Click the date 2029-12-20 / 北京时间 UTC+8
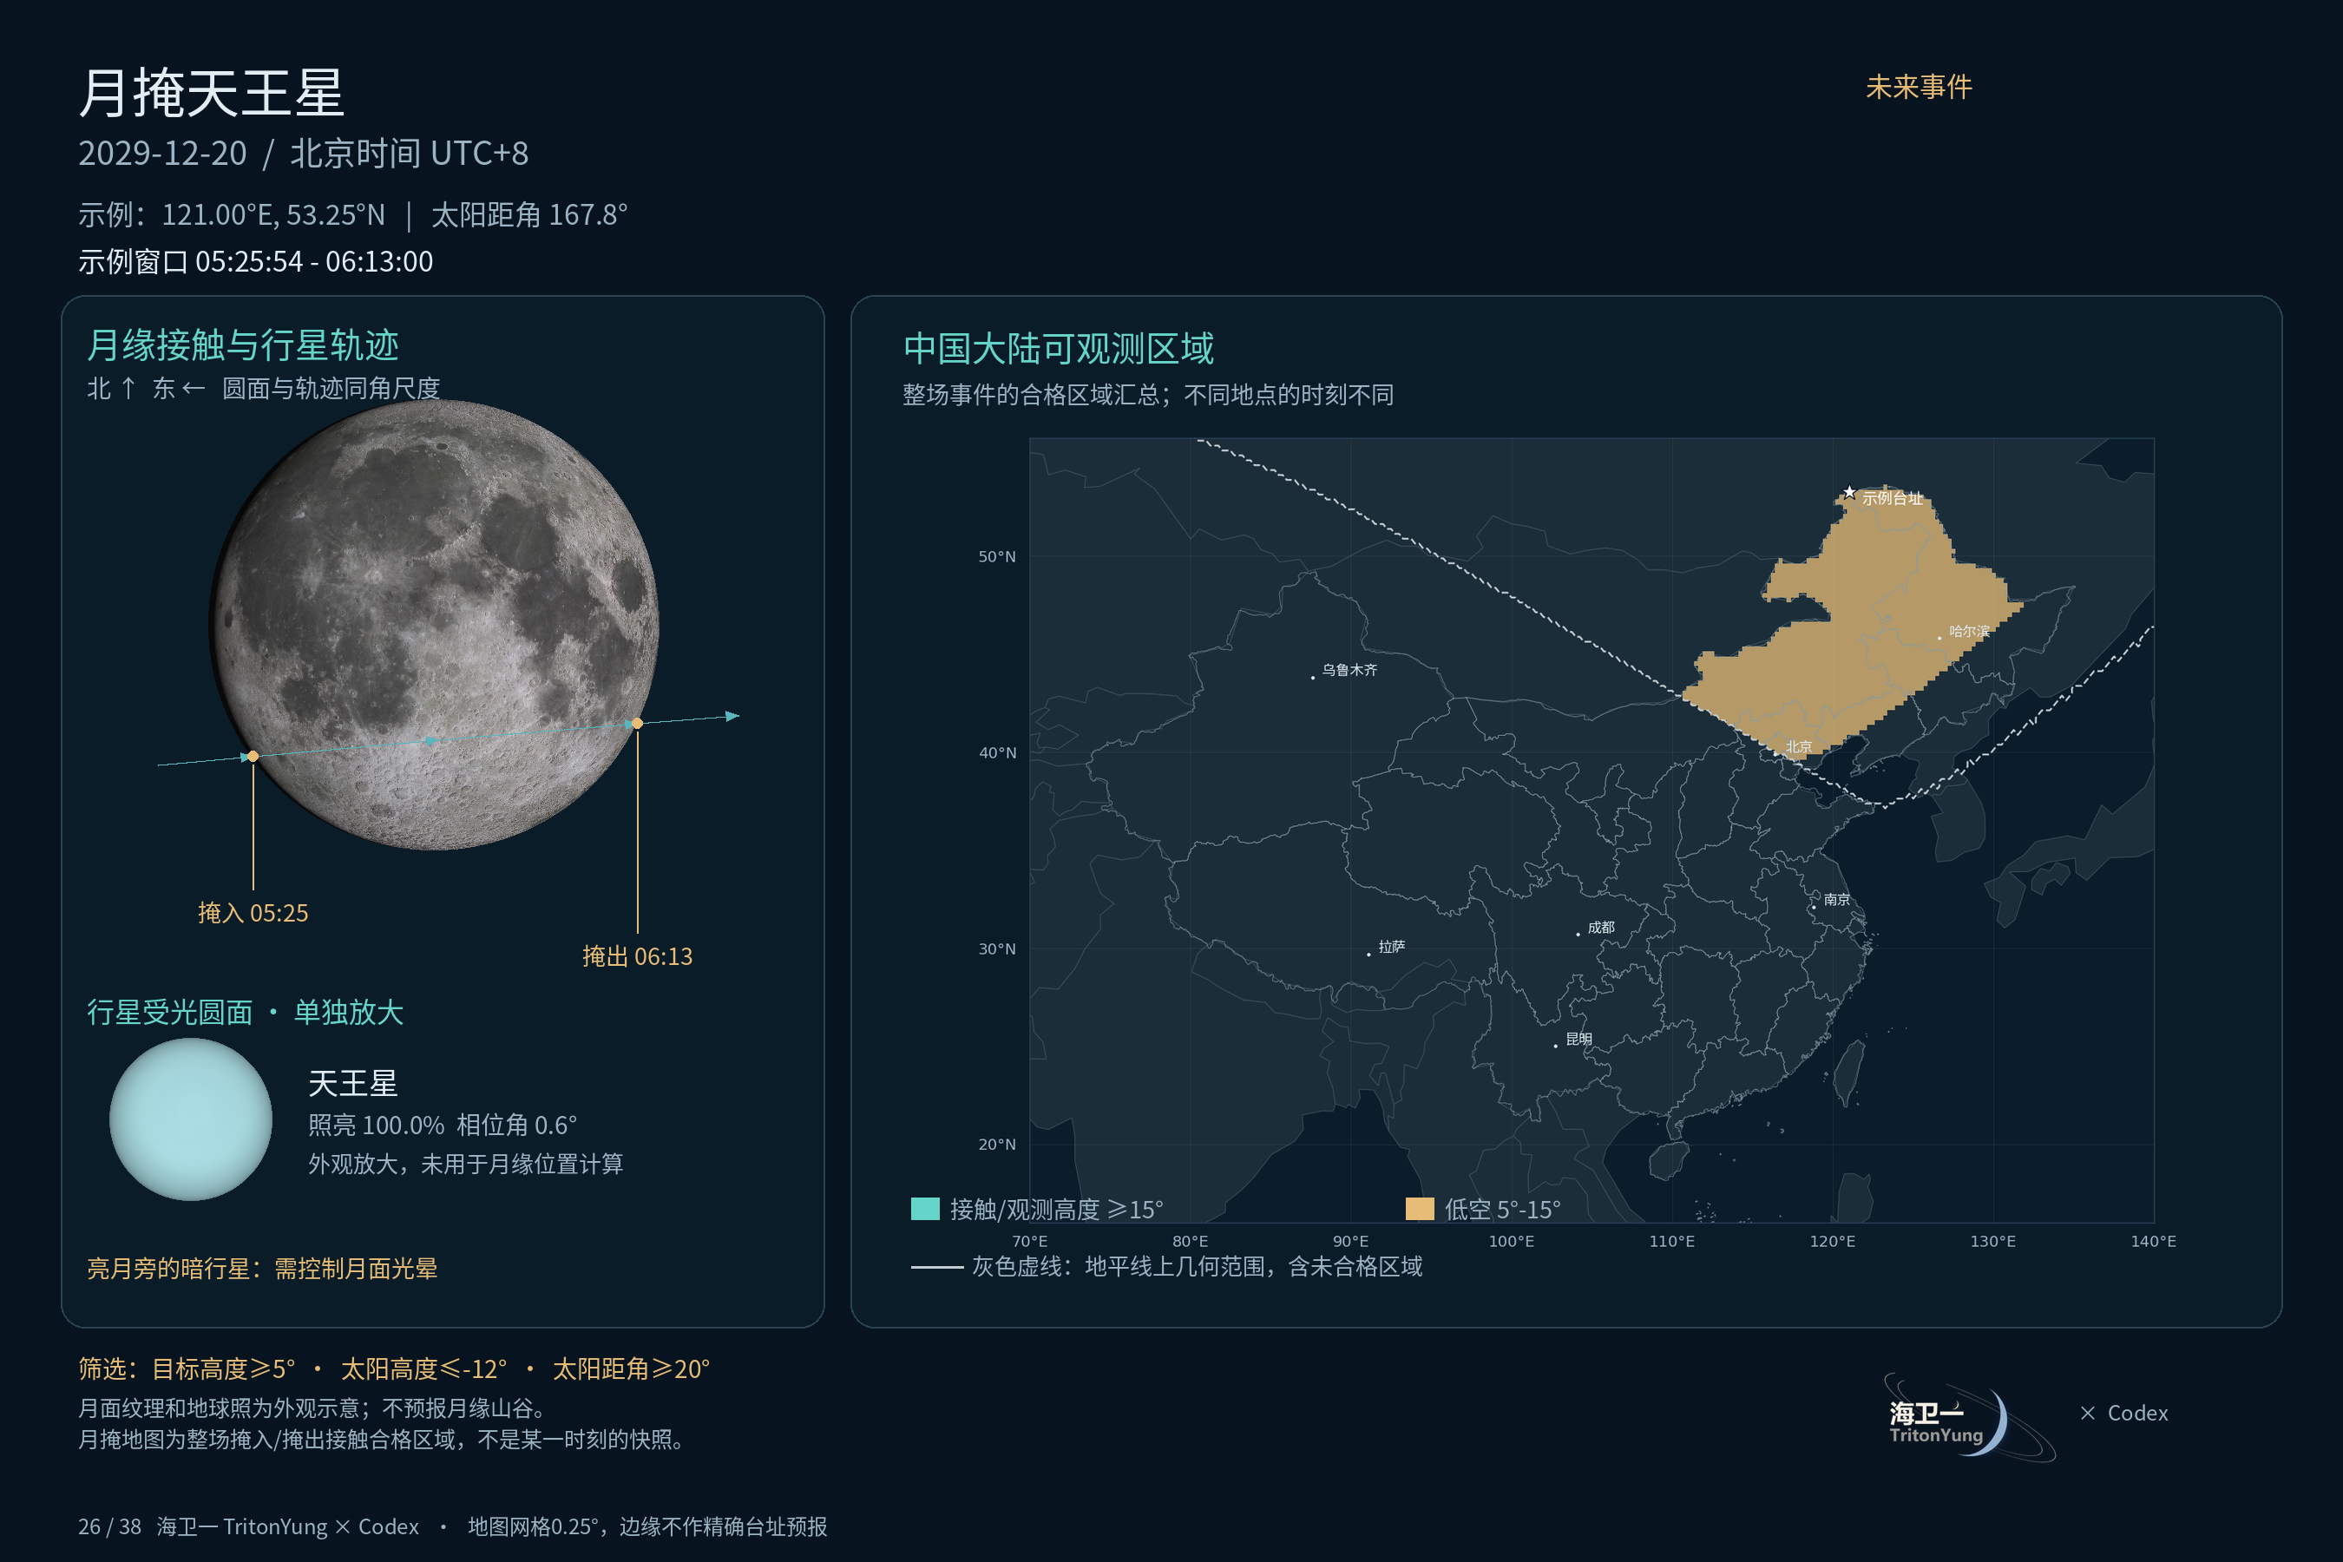This screenshot has width=2343, height=1562. [x=304, y=154]
